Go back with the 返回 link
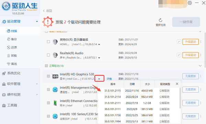 tap(48, 11)
